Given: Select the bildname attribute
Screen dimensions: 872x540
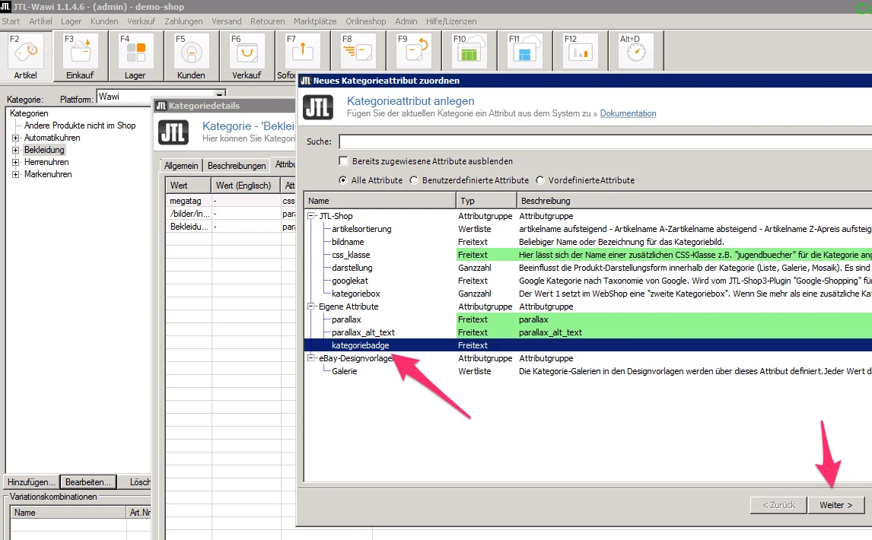Looking at the screenshot, I should (348, 242).
